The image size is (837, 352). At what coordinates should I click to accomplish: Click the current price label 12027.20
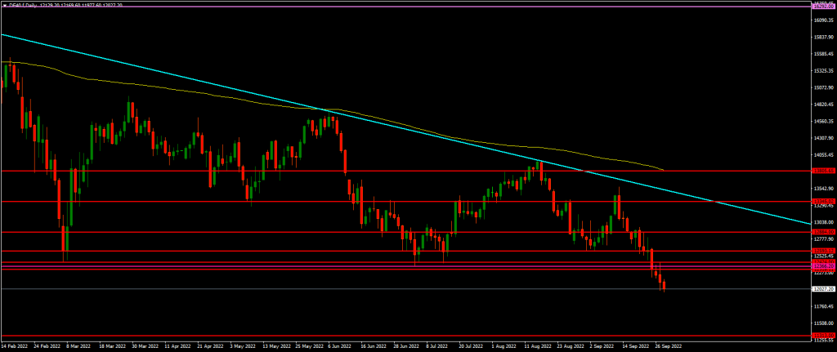(823, 289)
